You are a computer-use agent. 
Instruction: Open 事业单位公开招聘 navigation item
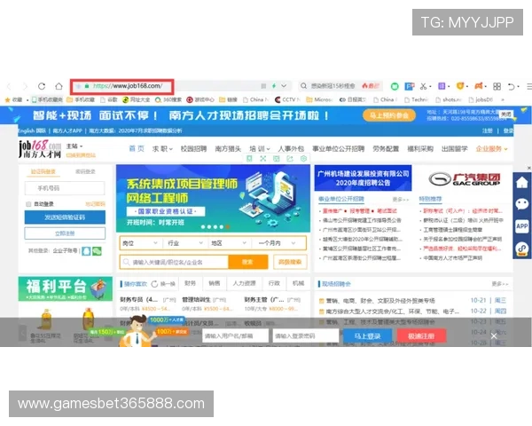(x=338, y=149)
